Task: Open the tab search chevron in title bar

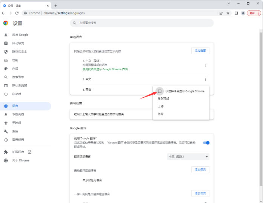Action: (228, 3)
